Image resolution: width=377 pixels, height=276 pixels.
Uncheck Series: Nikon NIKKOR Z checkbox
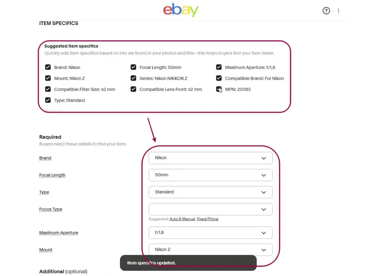[x=133, y=78]
